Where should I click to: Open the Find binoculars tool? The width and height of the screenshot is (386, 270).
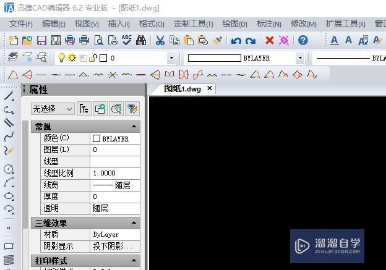pyautogui.click(x=141, y=40)
